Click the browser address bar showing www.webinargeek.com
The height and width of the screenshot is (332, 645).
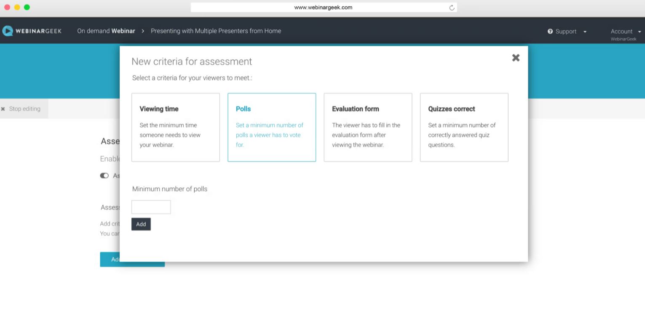[x=323, y=7]
